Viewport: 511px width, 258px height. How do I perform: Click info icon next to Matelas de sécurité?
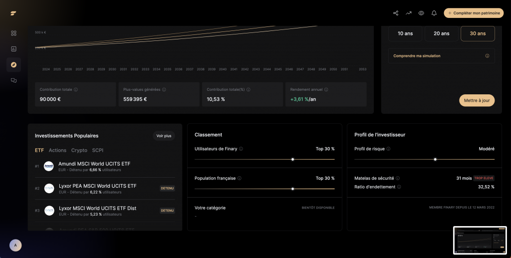tap(398, 178)
